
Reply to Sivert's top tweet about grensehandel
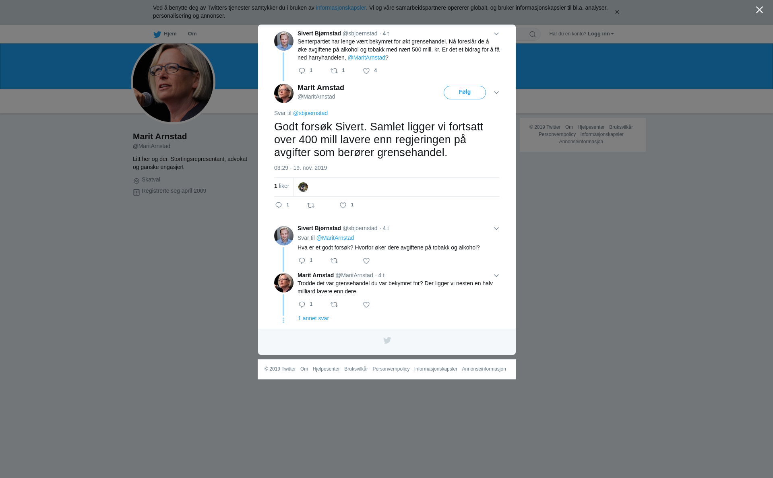[x=302, y=71]
